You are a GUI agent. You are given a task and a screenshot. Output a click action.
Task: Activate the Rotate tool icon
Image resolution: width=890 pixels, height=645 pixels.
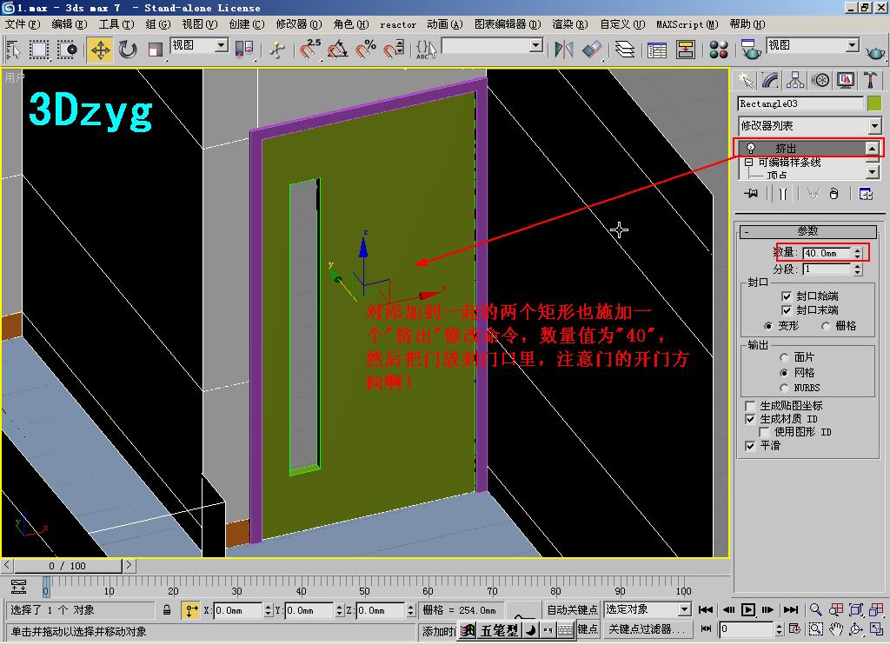click(x=128, y=50)
